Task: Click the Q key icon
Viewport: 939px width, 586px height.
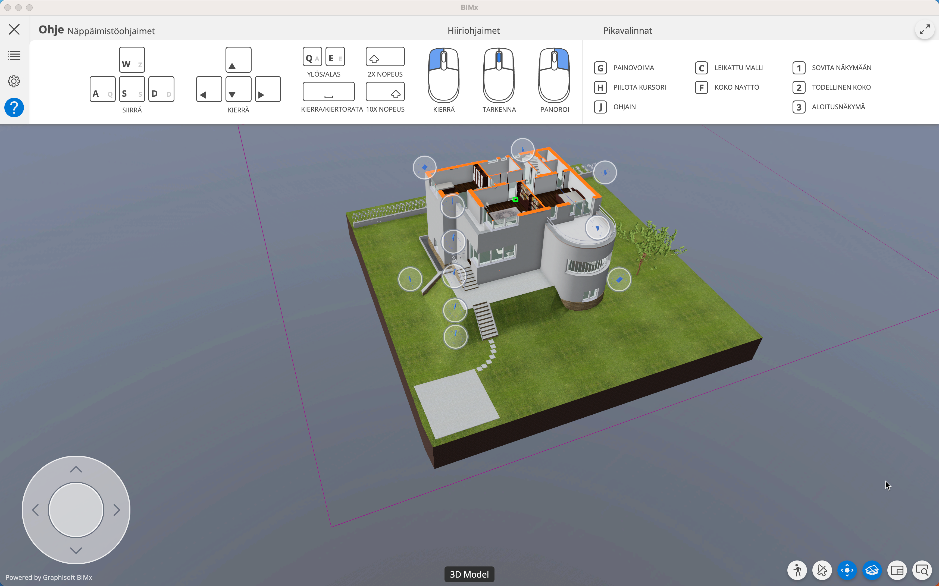Action: tap(312, 56)
